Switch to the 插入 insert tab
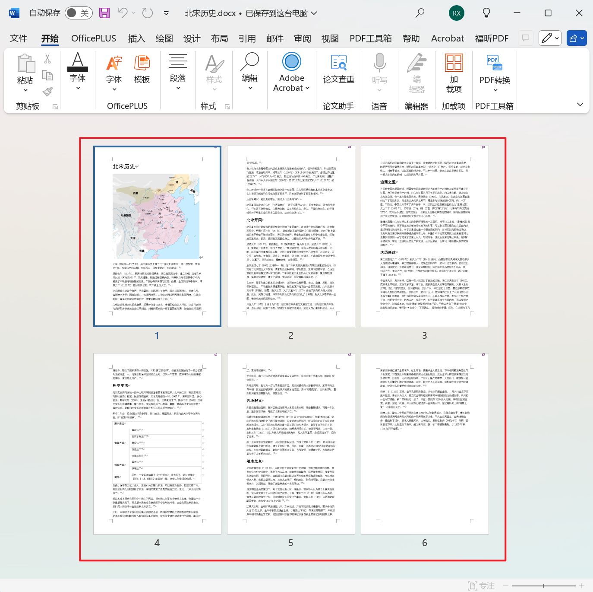Image resolution: width=593 pixels, height=592 pixels. click(x=136, y=38)
